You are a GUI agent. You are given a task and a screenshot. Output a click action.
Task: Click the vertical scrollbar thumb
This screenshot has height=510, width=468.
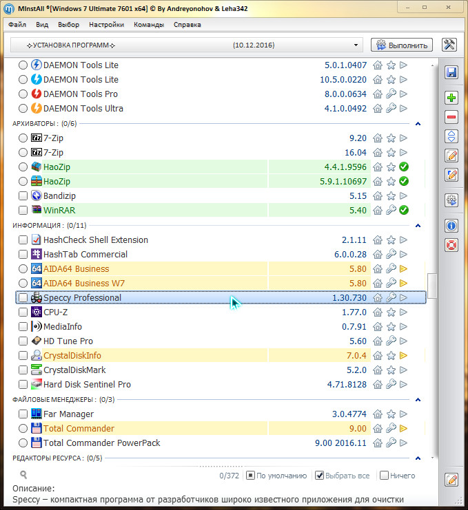point(432,286)
